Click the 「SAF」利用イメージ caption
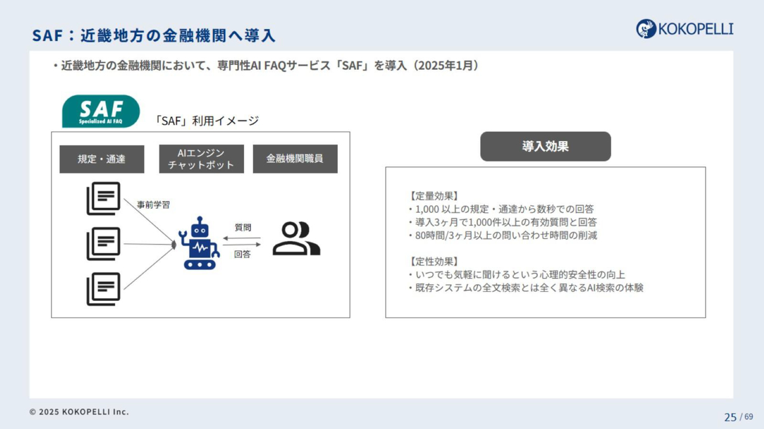Screen dimensions: 764x429 (x=207, y=121)
